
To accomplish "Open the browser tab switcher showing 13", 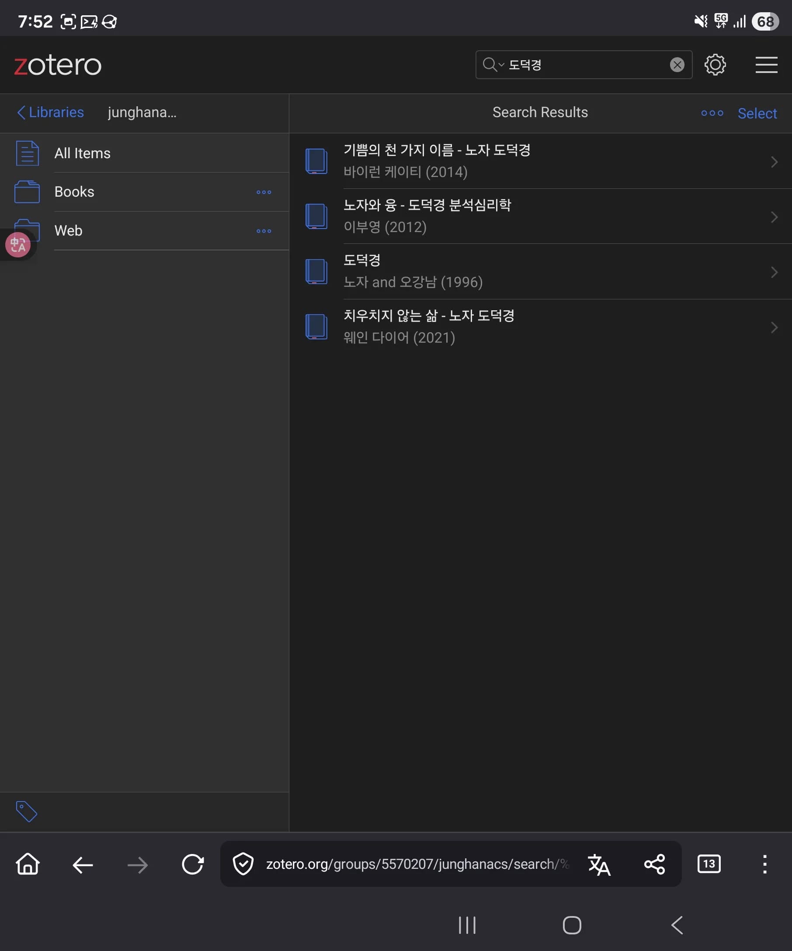I will point(709,864).
